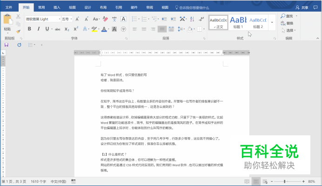Save document from quick access toolbar
322x186 pixels.
(x=7, y=45)
